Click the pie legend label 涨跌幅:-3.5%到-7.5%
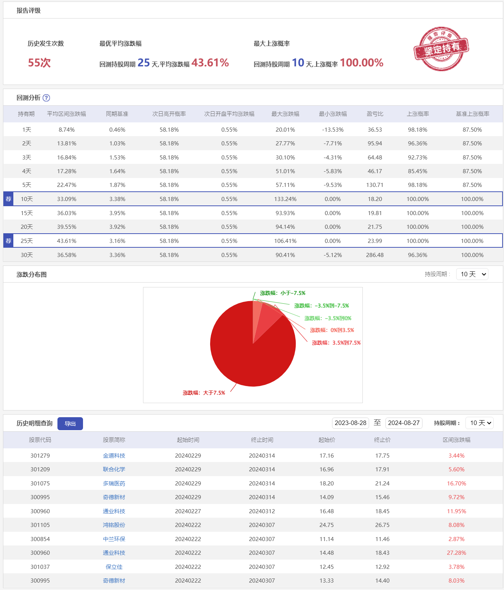This screenshot has width=504, height=590. coord(322,306)
